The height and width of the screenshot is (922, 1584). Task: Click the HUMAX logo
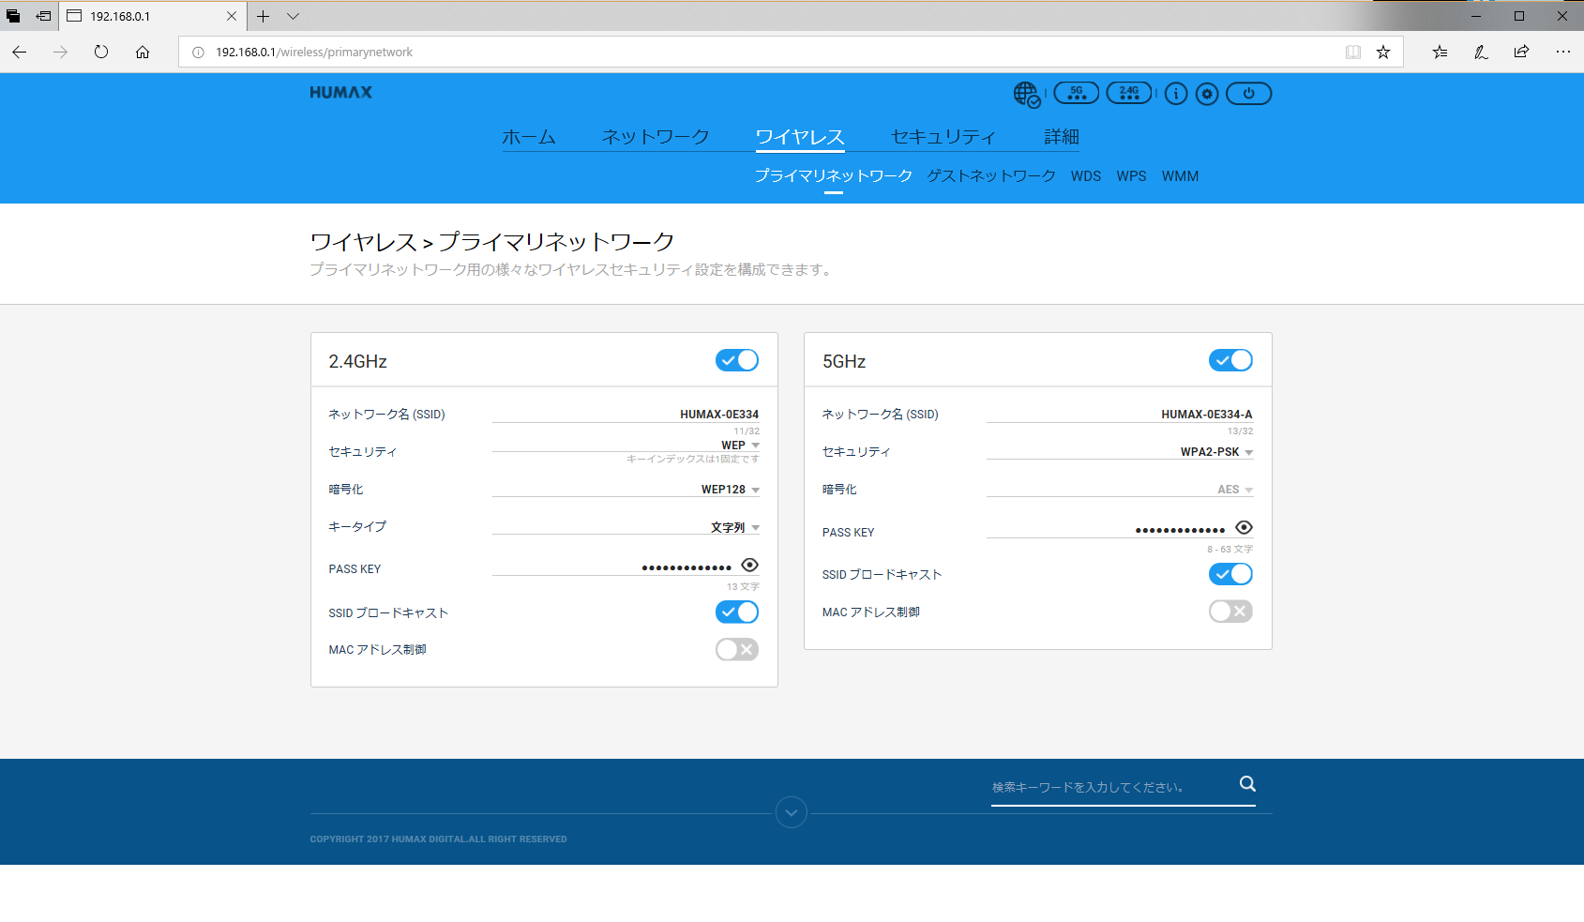[341, 92]
